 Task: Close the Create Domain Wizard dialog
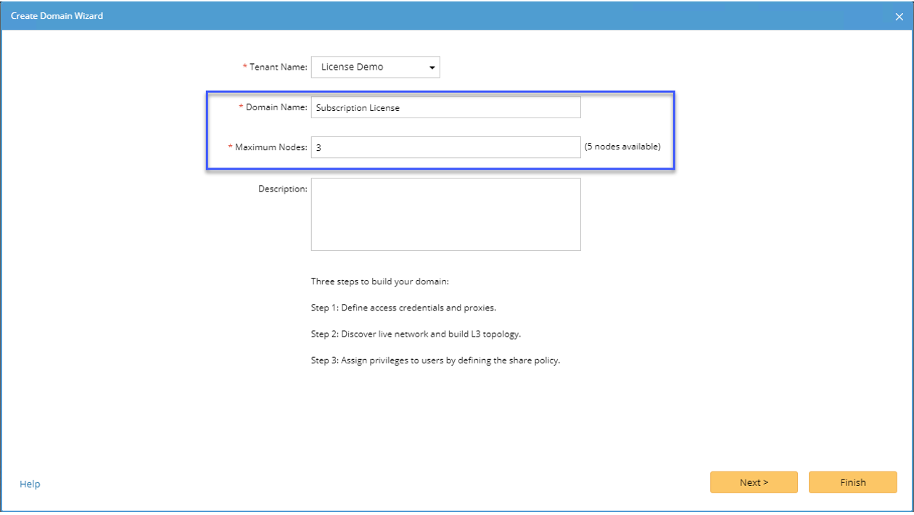[899, 17]
